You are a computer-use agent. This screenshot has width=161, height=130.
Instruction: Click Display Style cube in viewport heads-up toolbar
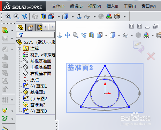click(x=113, y=35)
